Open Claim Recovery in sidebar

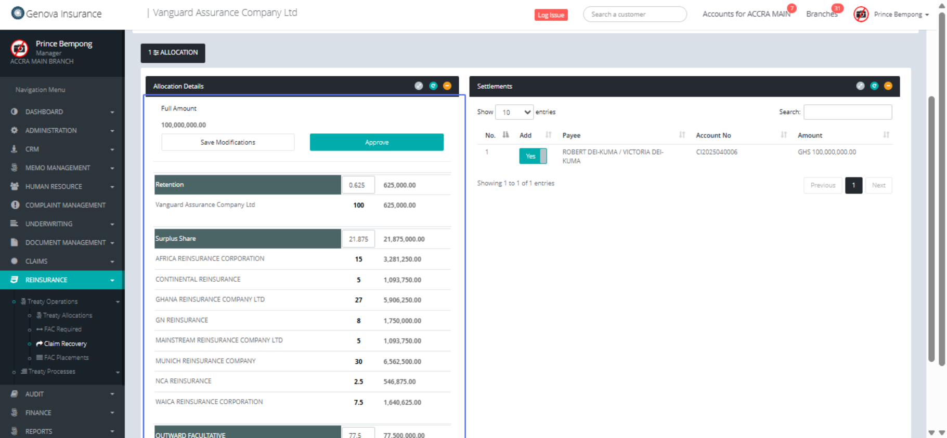tap(65, 344)
